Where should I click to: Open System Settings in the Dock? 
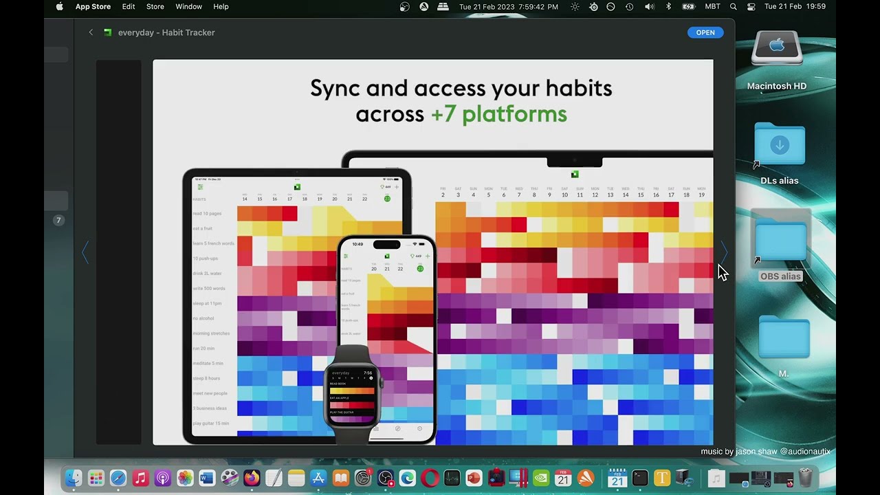(x=363, y=478)
